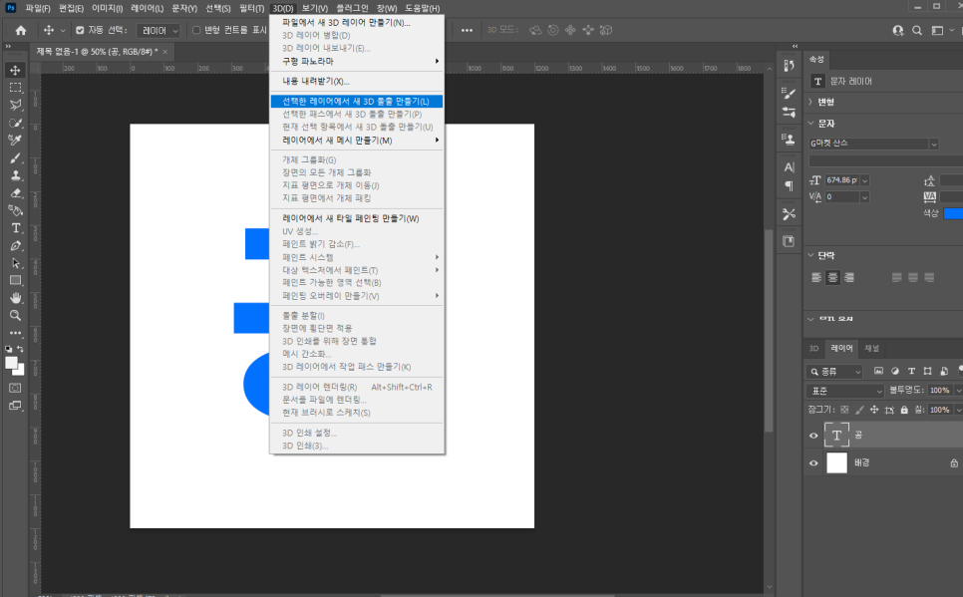Open the 필터(T) menu

pos(251,8)
